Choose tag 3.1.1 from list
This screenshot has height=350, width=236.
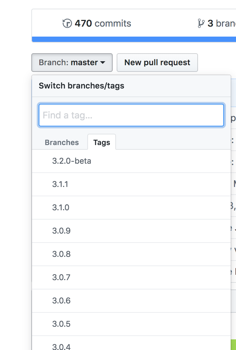coord(60,184)
